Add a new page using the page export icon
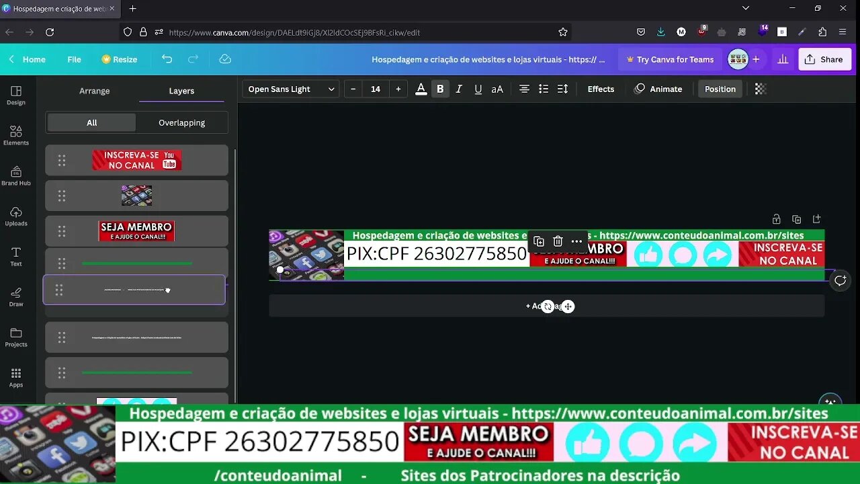Screen dimensions: 860x484 point(816,219)
